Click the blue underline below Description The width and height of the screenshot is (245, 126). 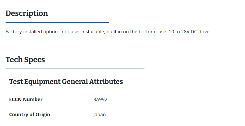tap(57, 22)
